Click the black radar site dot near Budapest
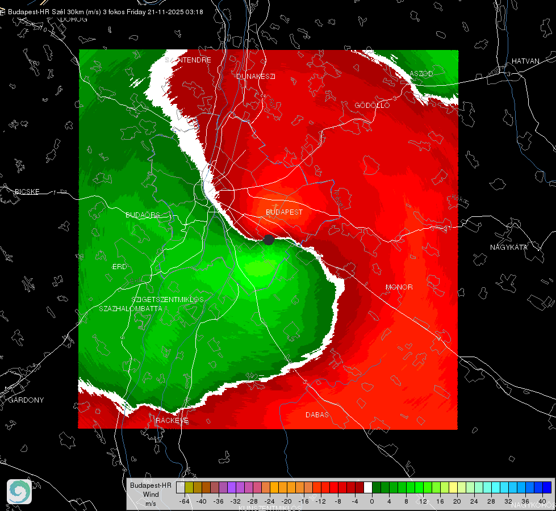 pos(269,240)
